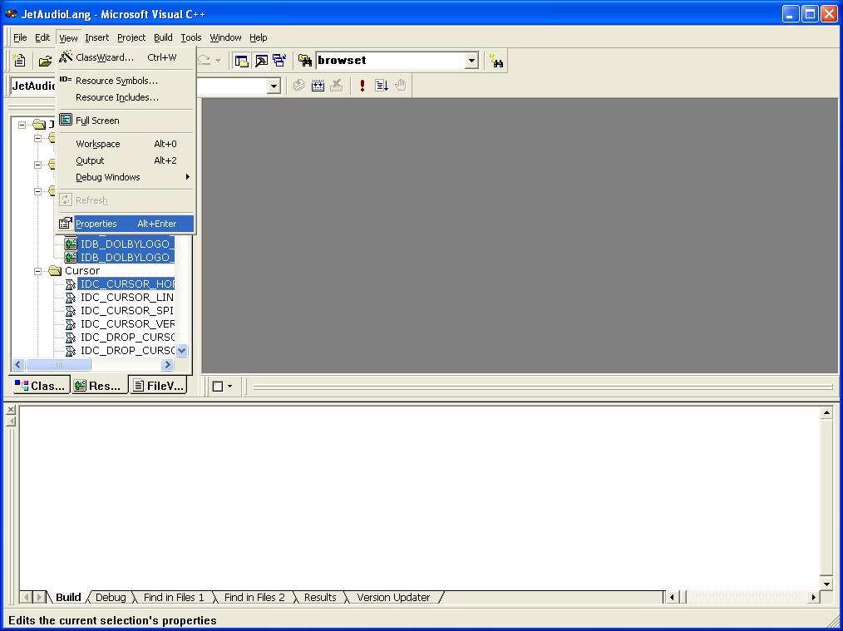Click the resource tree horizontal scrollbar thumb

click(x=58, y=365)
